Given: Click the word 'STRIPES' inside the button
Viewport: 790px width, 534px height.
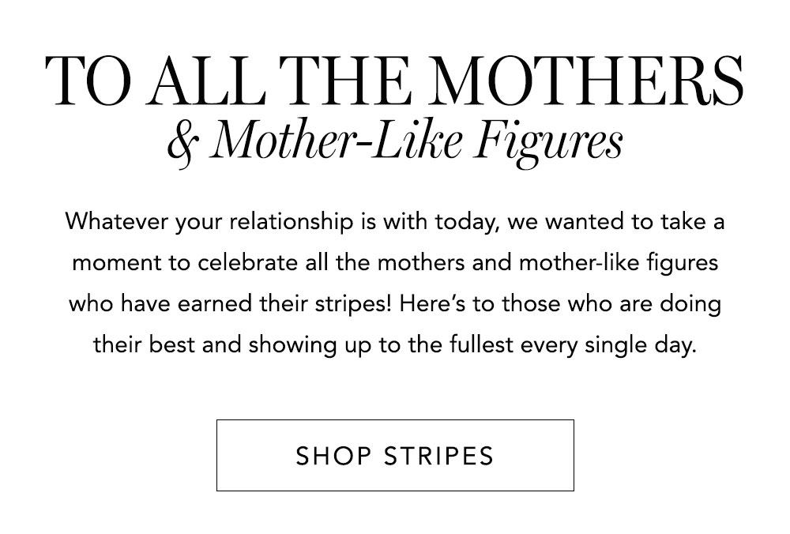Looking at the screenshot, I should tap(438, 456).
